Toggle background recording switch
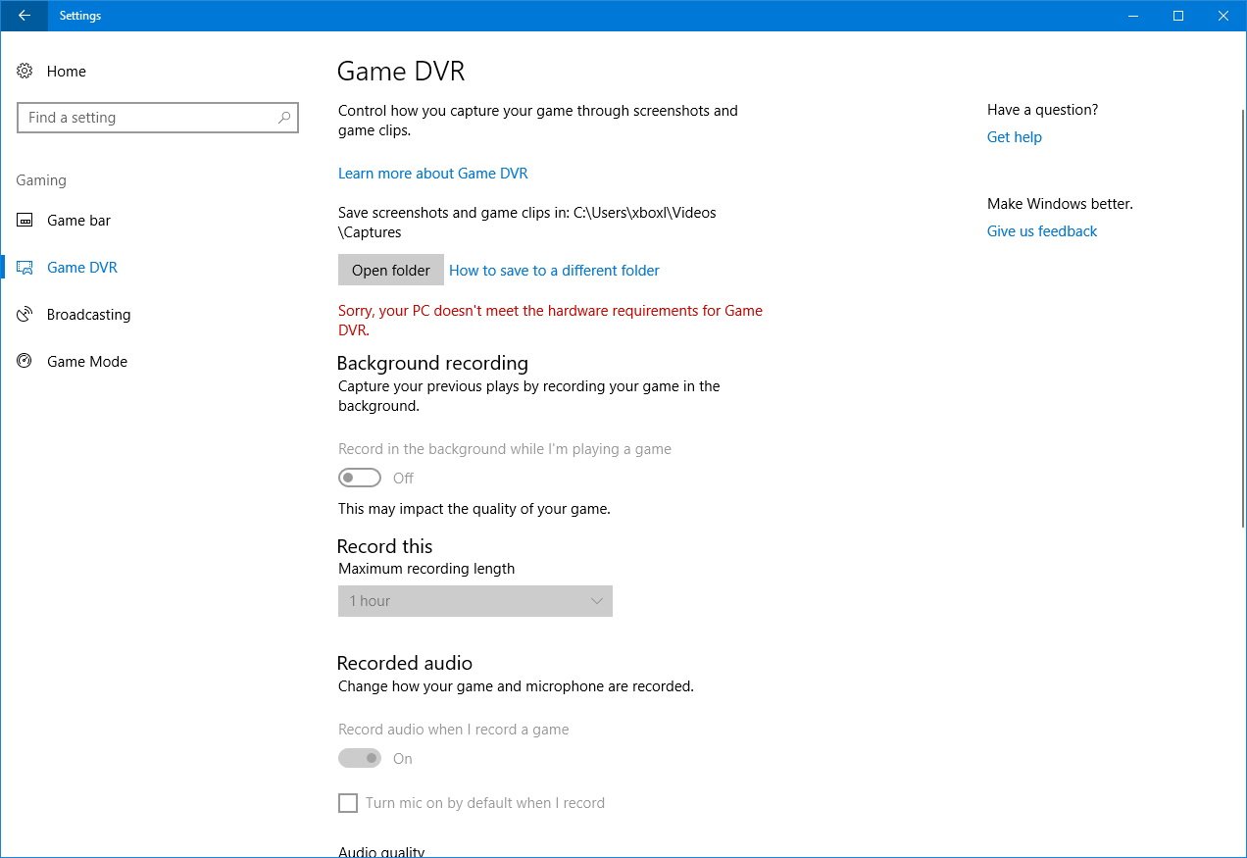This screenshot has height=858, width=1247. [x=360, y=479]
